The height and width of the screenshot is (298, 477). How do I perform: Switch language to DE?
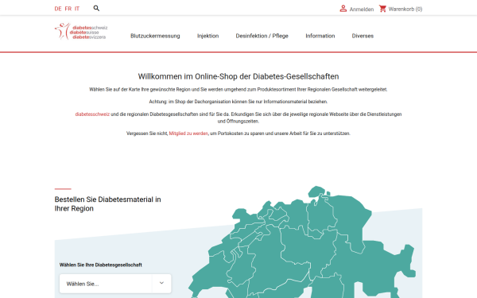(x=58, y=9)
